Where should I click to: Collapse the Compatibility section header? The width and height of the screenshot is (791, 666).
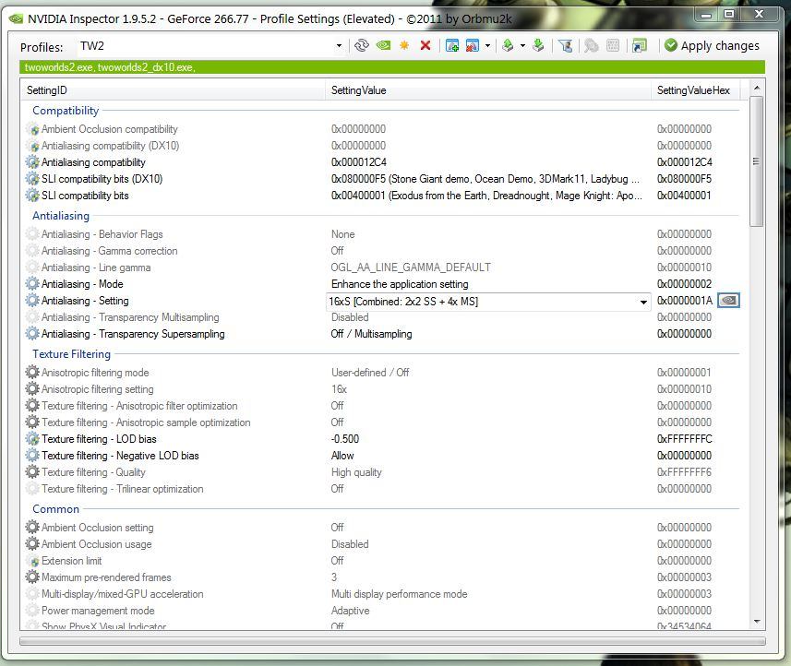[66, 111]
